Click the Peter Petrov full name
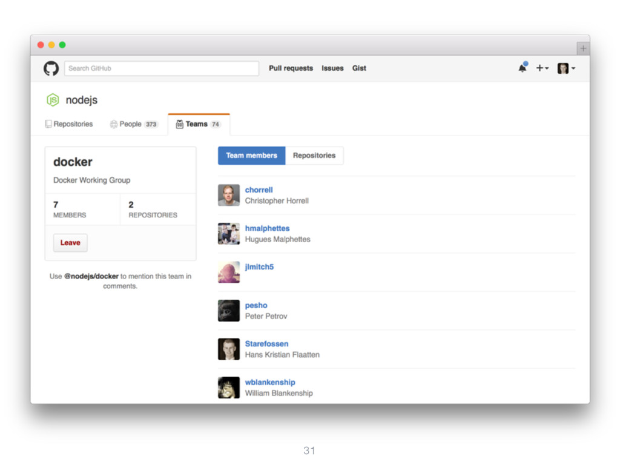The height and width of the screenshot is (465, 620). (266, 316)
